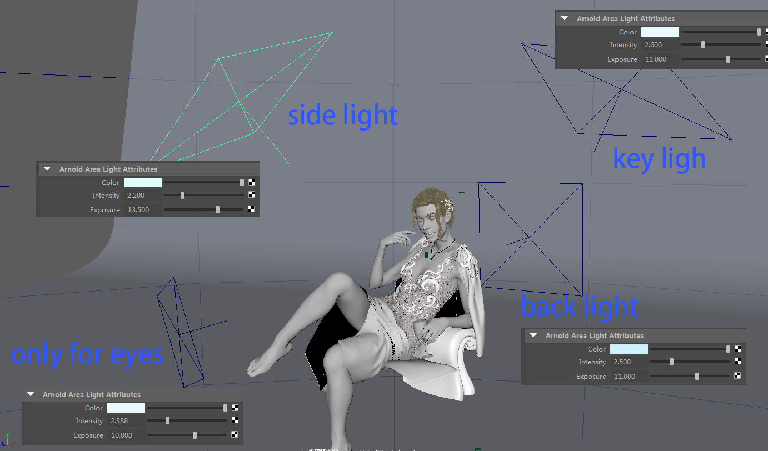Click intensity slider next to 2.500 value
Viewport: 768px width, 451px height.
(x=690, y=362)
